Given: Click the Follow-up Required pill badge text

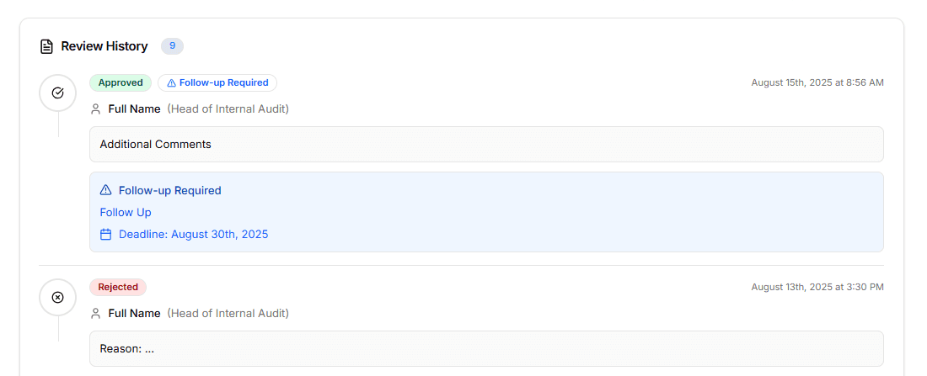Looking at the screenshot, I should click(x=223, y=83).
